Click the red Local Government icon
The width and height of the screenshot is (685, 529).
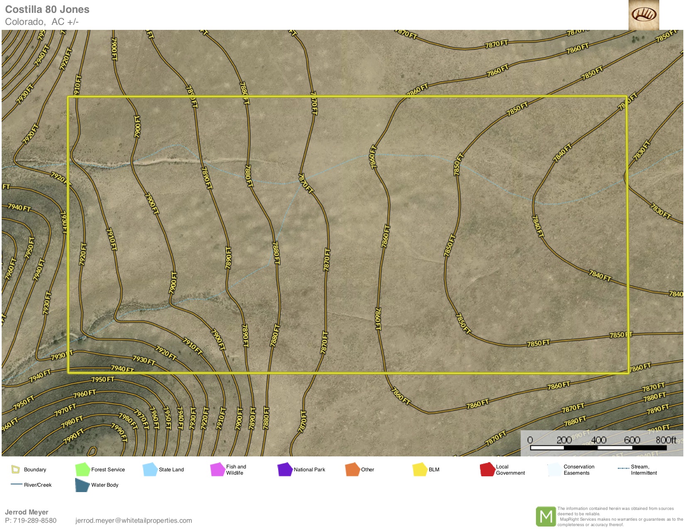click(x=487, y=469)
